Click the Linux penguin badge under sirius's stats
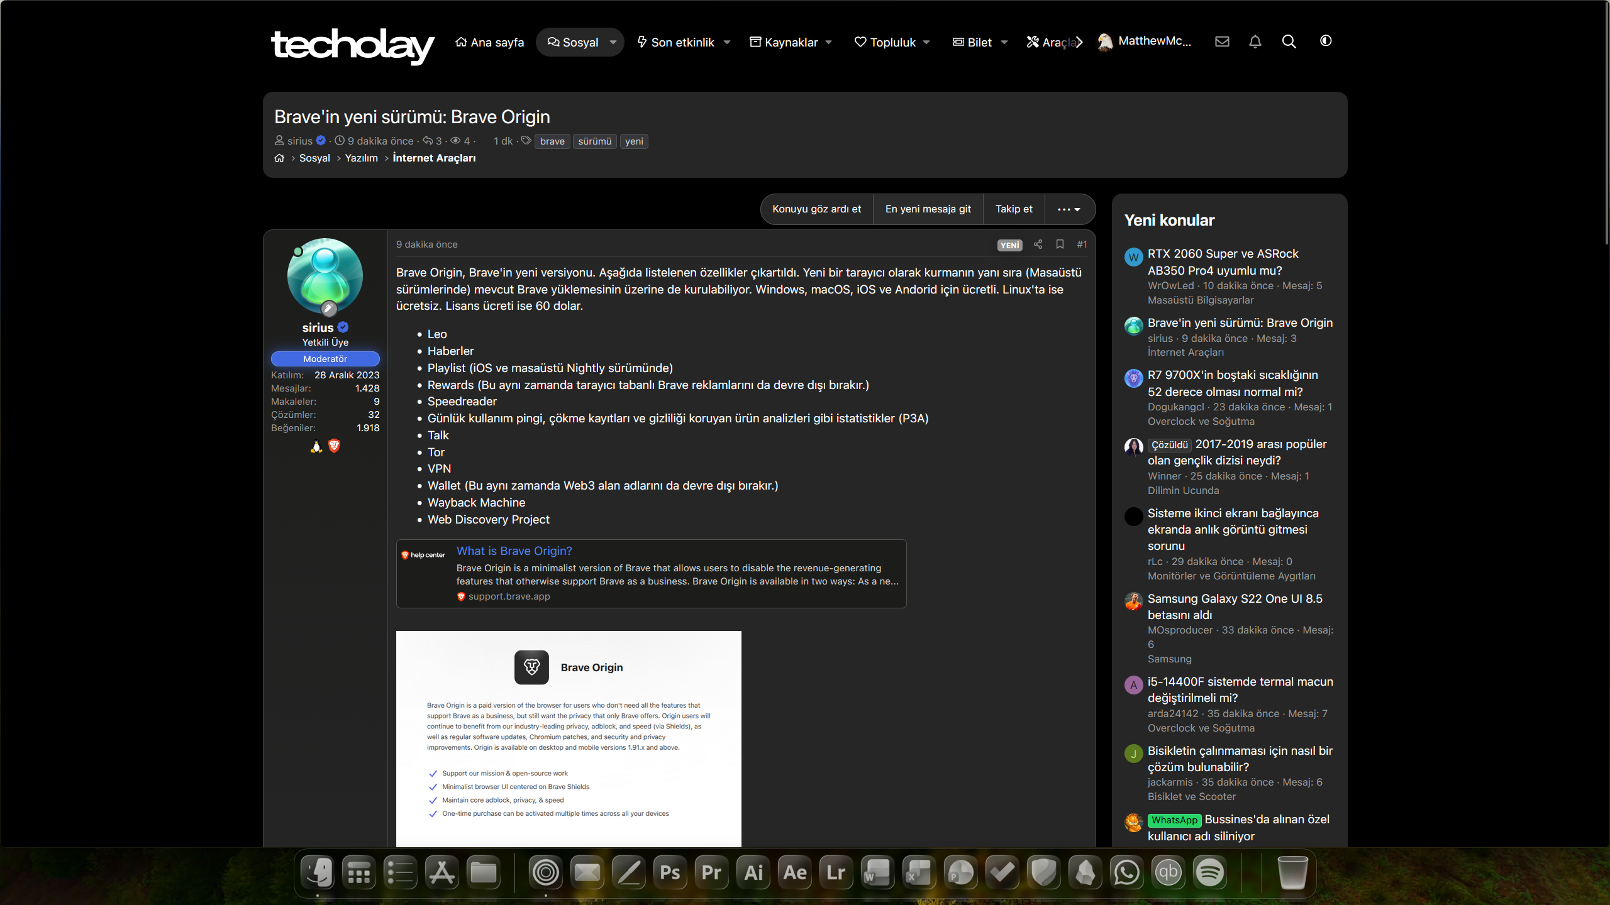1610x905 pixels. (316, 446)
